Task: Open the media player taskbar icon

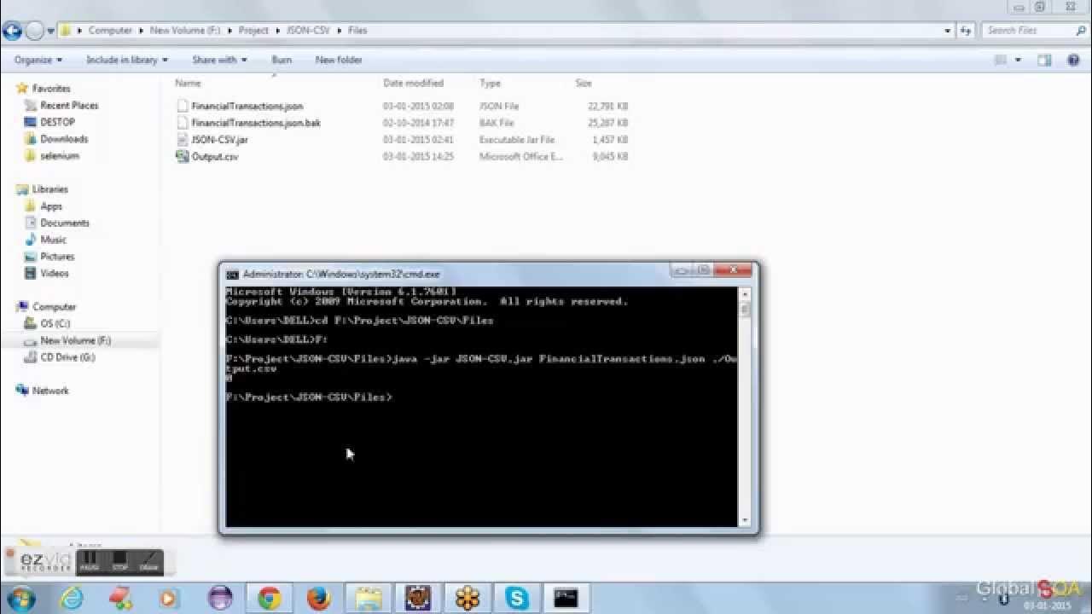Action: [170, 598]
